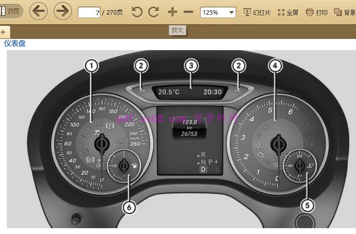Click callout number 6 near fuel gauge
The height and width of the screenshot is (234, 356).
click(129, 207)
